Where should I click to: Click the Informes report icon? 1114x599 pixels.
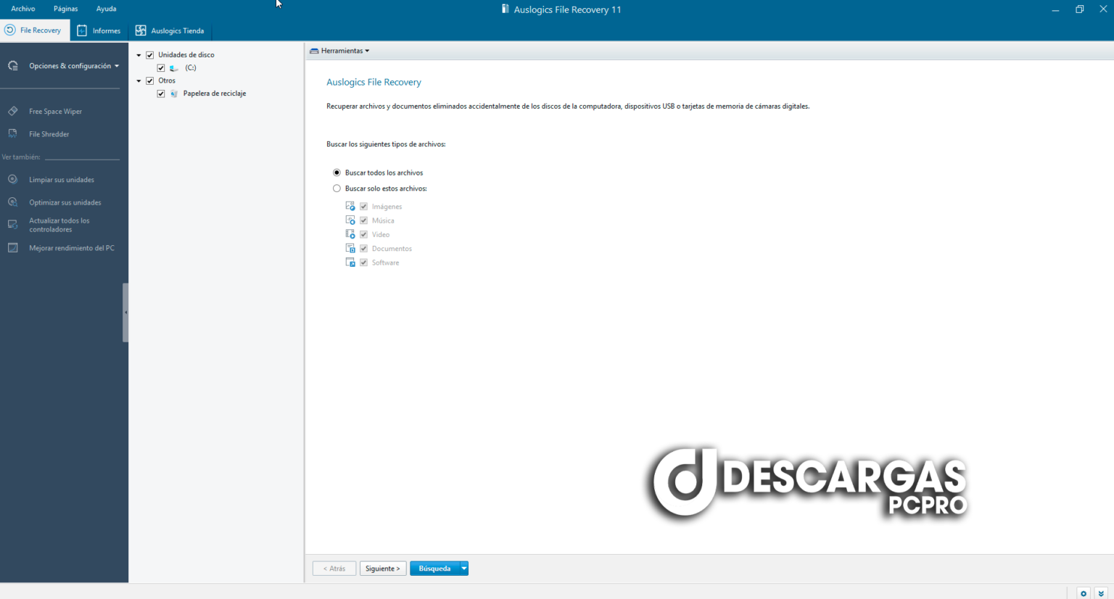pyautogui.click(x=82, y=30)
